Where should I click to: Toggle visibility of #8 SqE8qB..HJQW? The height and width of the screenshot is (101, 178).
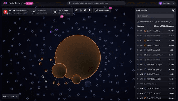tap(138, 65)
